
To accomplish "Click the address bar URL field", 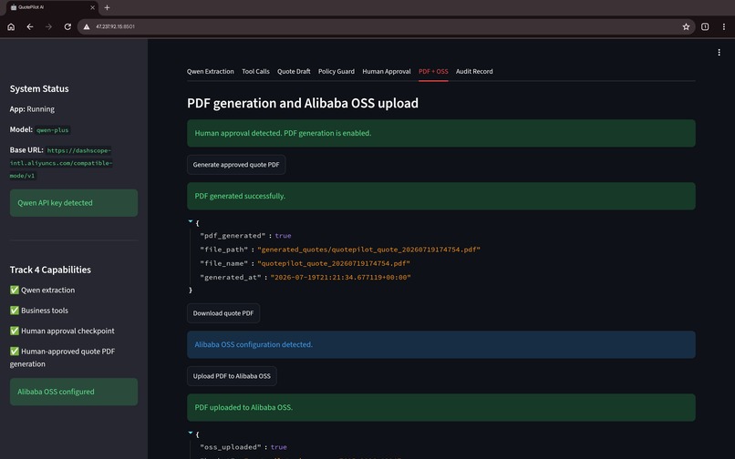I will (x=385, y=26).
